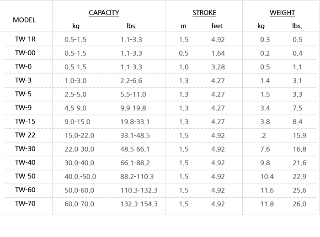320x237 pixels.
Task: Click the WEIGHT column header
Action: [282, 13]
